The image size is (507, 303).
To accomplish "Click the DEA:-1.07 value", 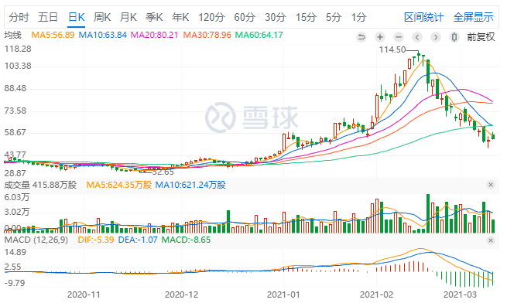I will tap(138, 240).
